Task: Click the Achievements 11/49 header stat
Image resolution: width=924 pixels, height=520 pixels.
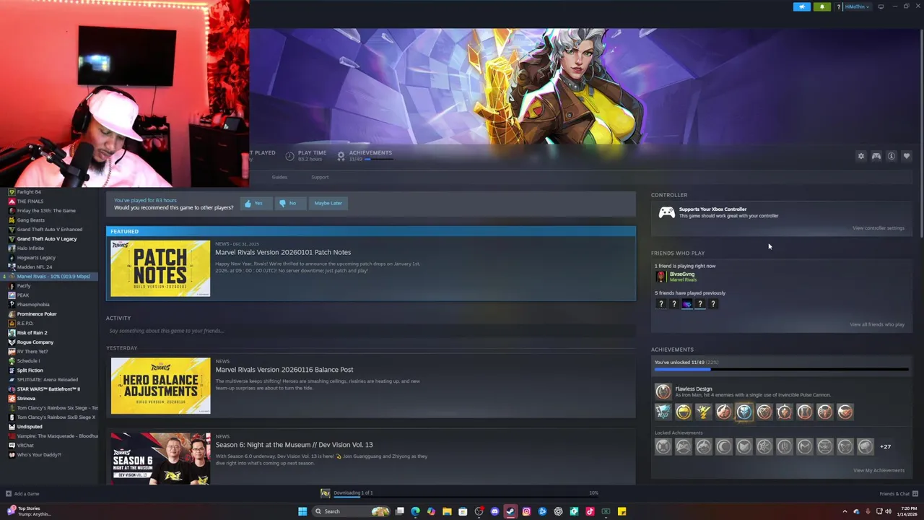Action: click(x=366, y=155)
